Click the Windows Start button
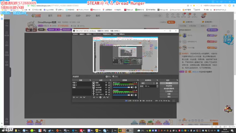The width and height of the screenshot is (236, 133). tap(4, 131)
